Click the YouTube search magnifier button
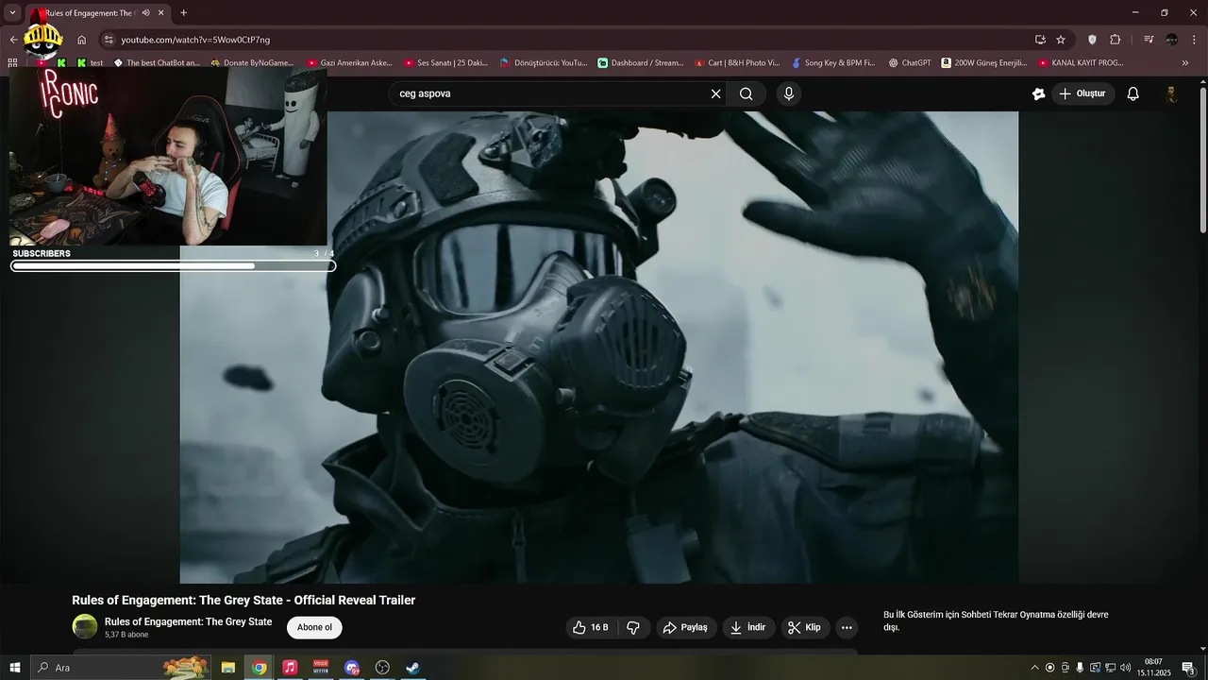The height and width of the screenshot is (680, 1208). [746, 93]
